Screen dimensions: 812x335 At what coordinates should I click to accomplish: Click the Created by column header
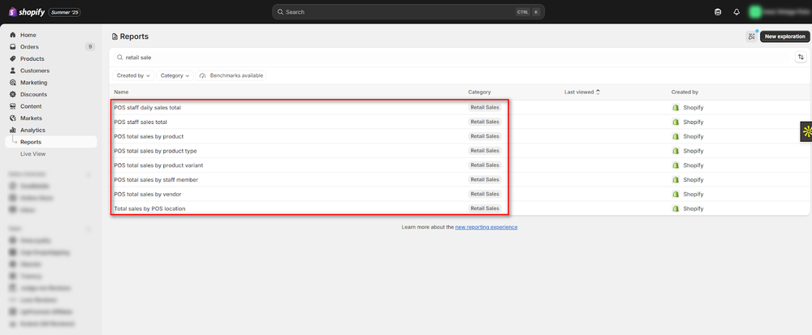pos(685,92)
